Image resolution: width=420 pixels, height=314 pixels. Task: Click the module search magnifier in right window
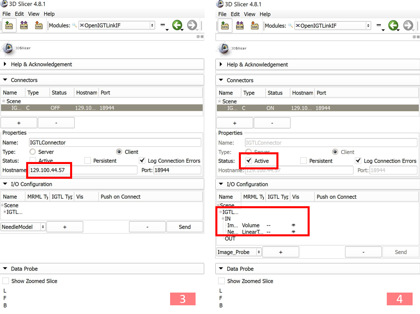(x=291, y=25)
